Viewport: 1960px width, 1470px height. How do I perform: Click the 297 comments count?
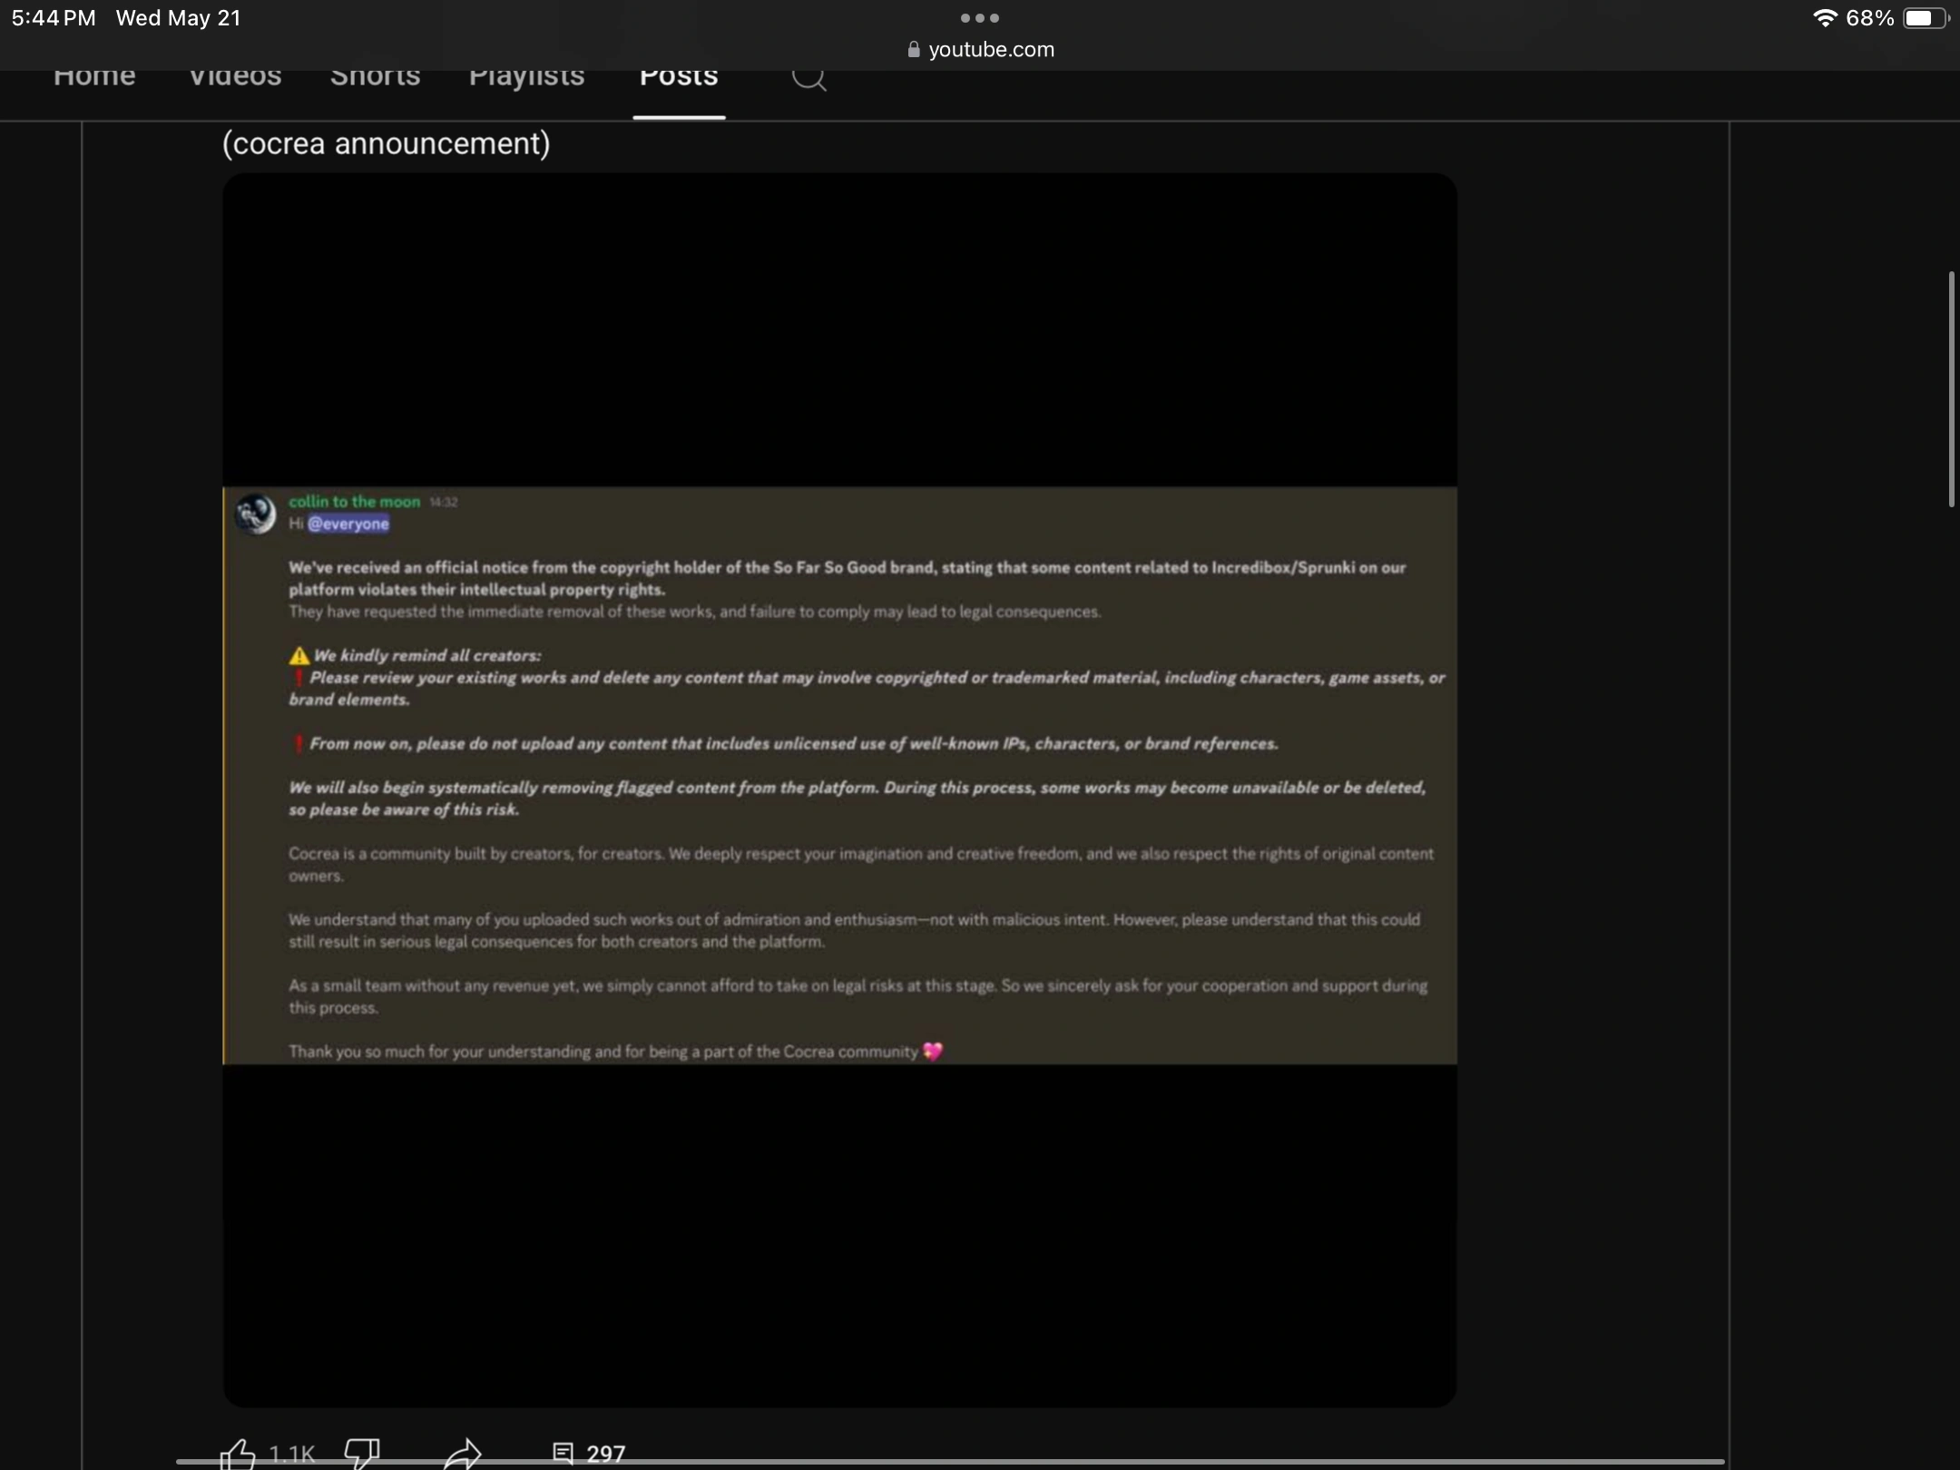(x=606, y=1453)
